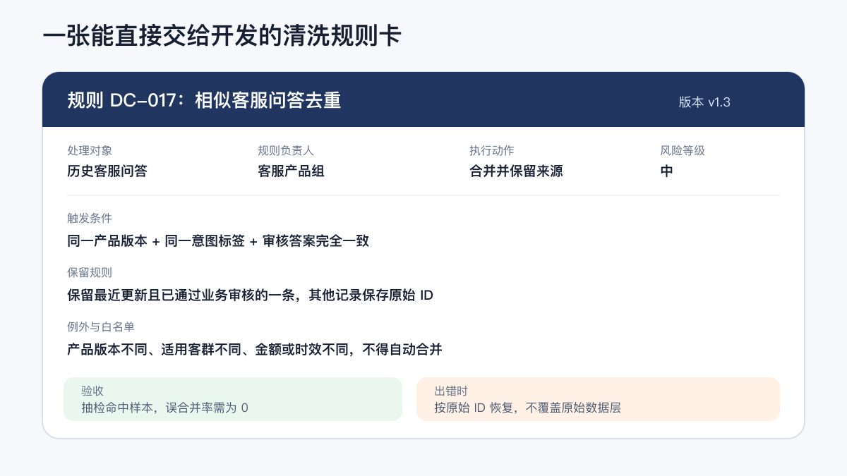This screenshot has width=847, height=476.
Task: Select the 规则负责人 field label
Action: pyautogui.click(x=286, y=151)
